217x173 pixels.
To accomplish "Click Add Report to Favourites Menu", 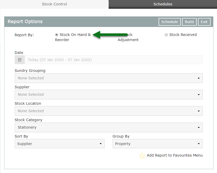I will 175,155.
